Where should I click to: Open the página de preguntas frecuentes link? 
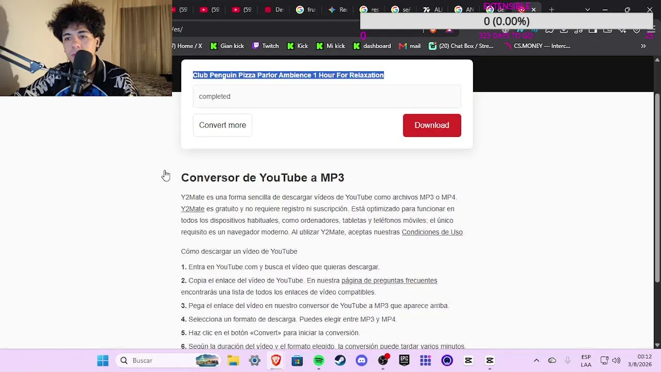click(x=389, y=281)
